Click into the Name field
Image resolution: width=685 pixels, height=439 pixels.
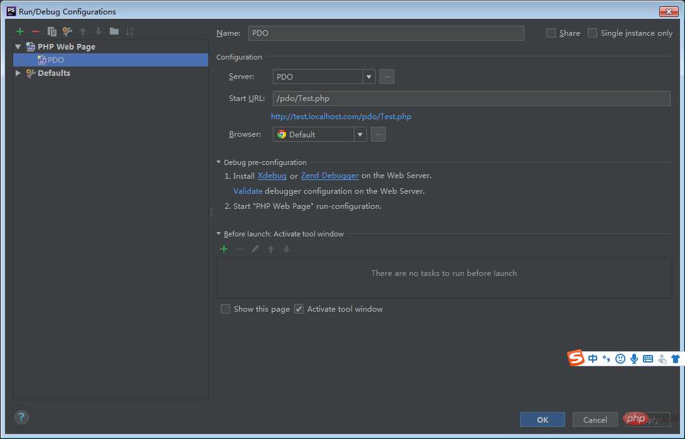386,33
